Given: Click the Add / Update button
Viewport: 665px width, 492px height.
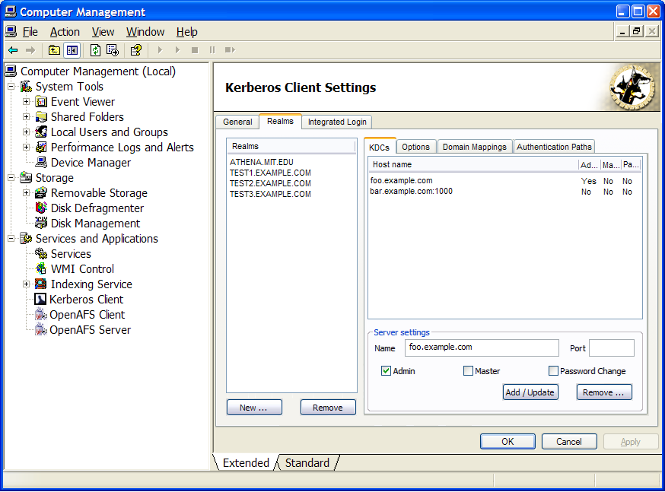Looking at the screenshot, I should [530, 392].
